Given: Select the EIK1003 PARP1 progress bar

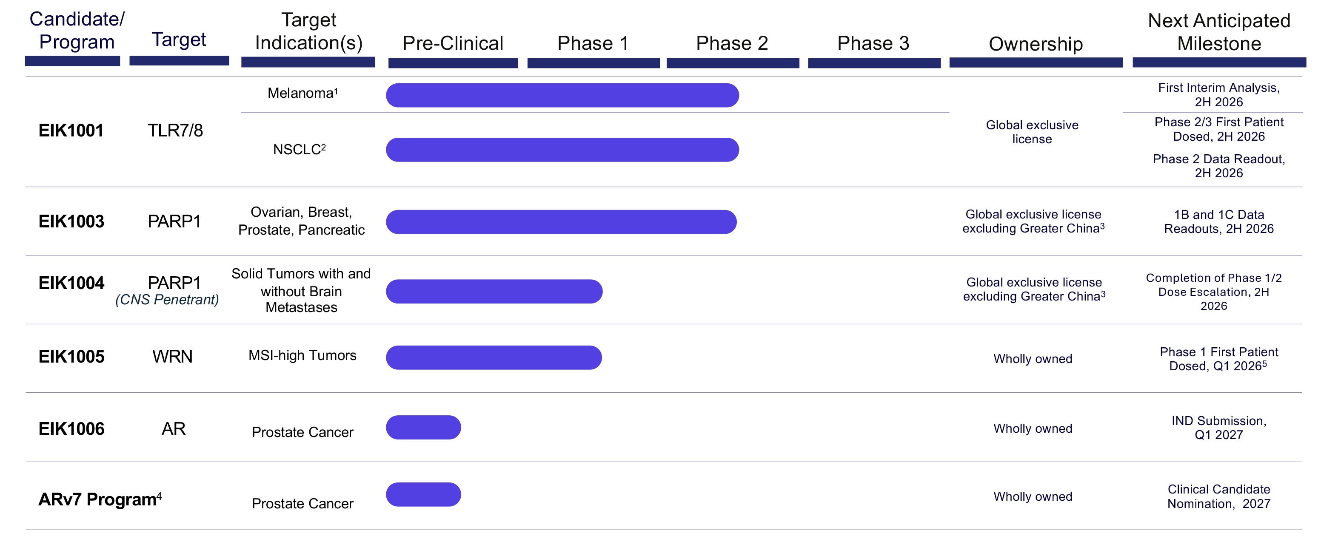Looking at the screenshot, I should [561, 222].
